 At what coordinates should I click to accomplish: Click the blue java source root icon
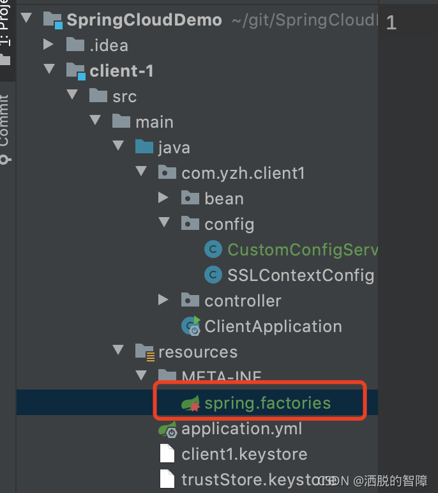click(x=144, y=146)
